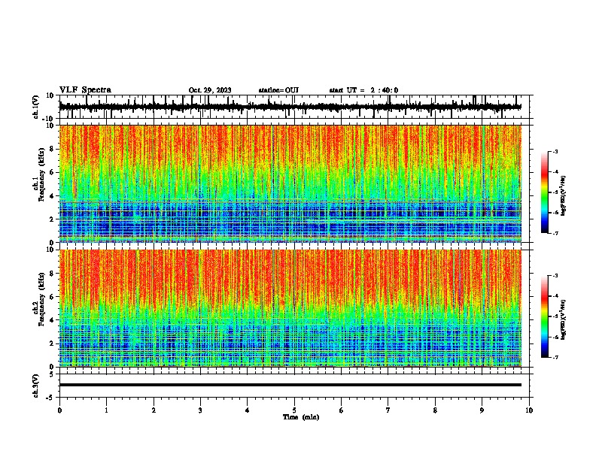Click the 'Time (min)' axis title
The image size is (596, 460).
(x=301, y=417)
